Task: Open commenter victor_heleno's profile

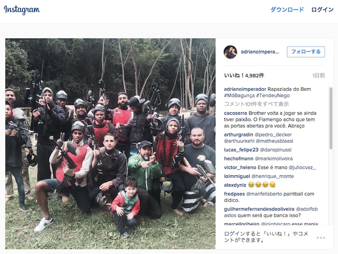Action: click(240, 168)
